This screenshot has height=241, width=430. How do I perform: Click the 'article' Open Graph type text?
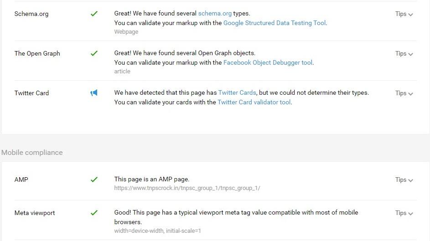122,72
